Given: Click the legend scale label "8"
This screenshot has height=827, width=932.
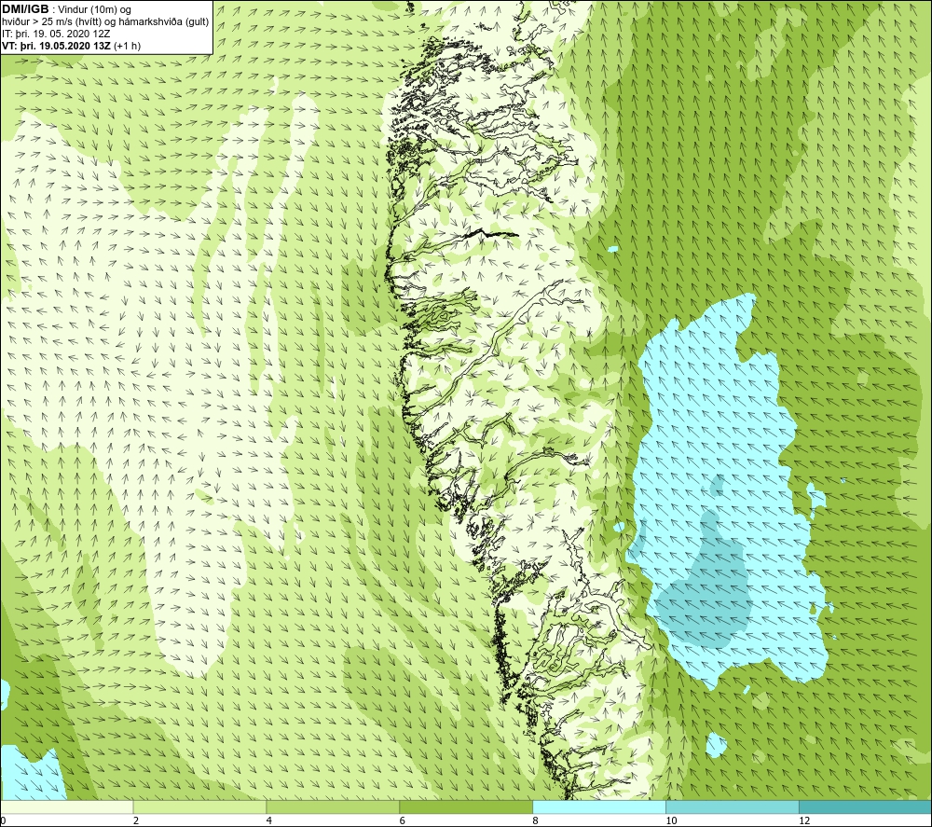Looking at the screenshot, I should 536,820.
